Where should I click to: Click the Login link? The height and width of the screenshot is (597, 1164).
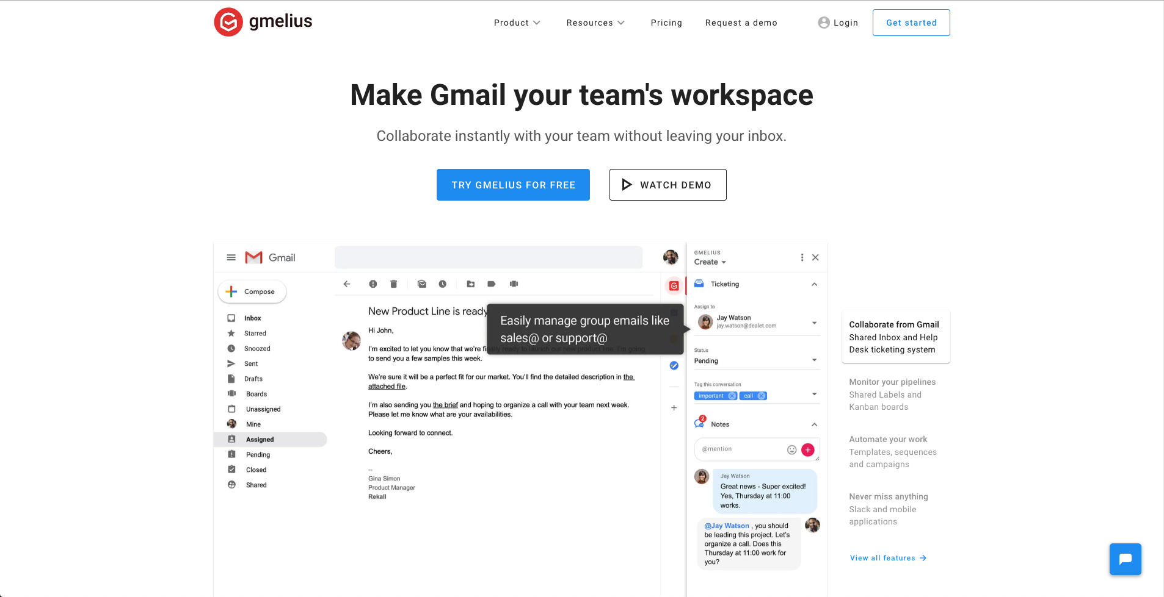[838, 23]
